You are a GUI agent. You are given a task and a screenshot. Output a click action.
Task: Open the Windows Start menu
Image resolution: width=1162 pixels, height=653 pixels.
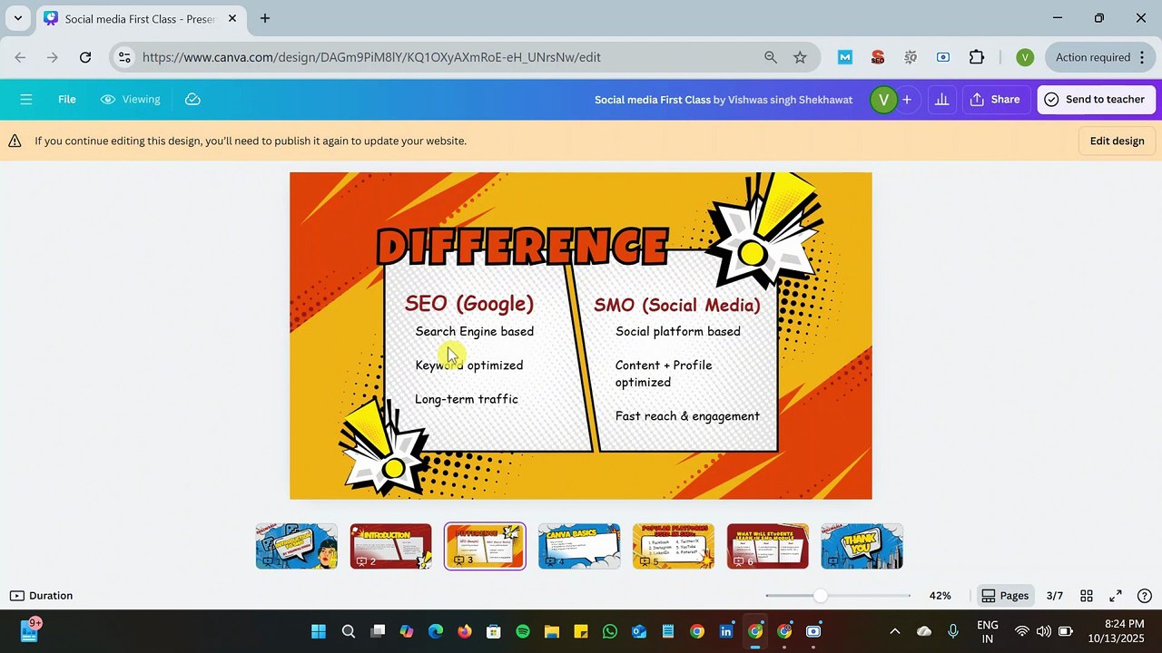tap(319, 631)
